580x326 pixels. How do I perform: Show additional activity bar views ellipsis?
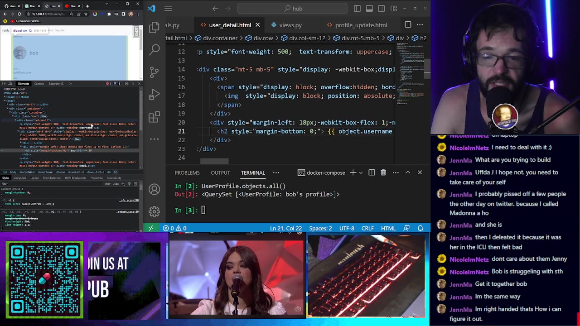(x=155, y=139)
